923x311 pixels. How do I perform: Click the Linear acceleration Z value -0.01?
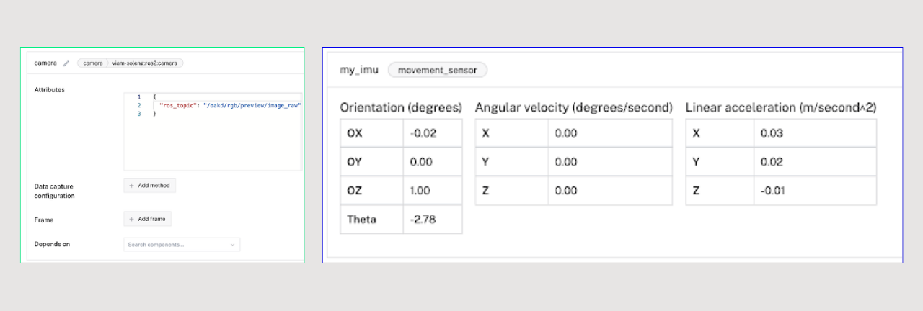[815, 191]
